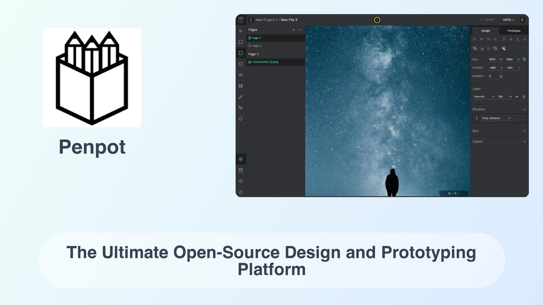Viewport: 543px width, 305px height.
Task: Expand the Blur section
Action: (x=525, y=131)
